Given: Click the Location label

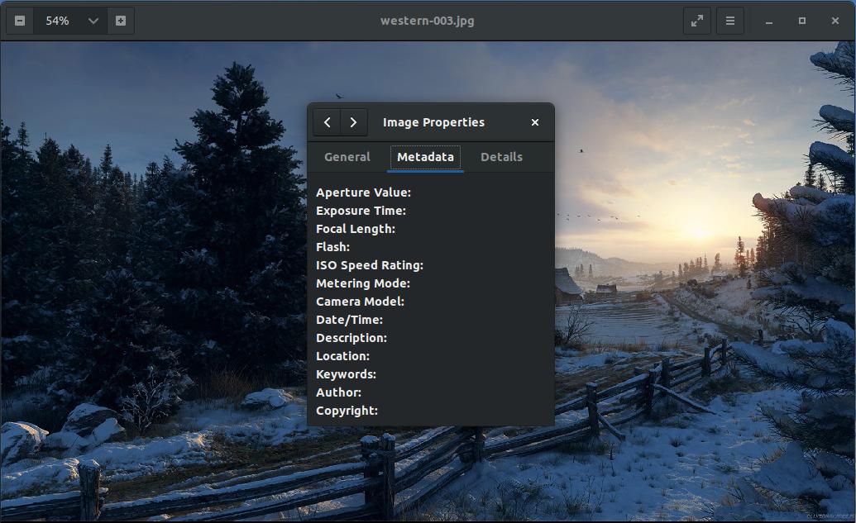Looking at the screenshot, I should pos(343,356).
